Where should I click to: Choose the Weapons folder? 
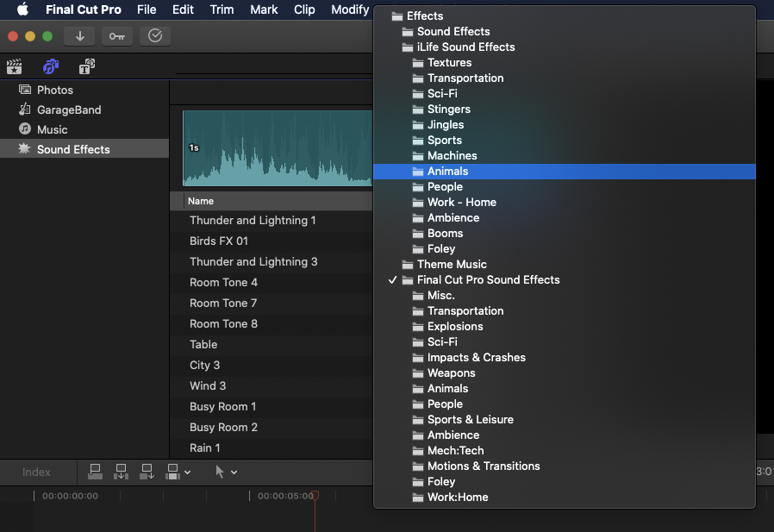point(565,373)
